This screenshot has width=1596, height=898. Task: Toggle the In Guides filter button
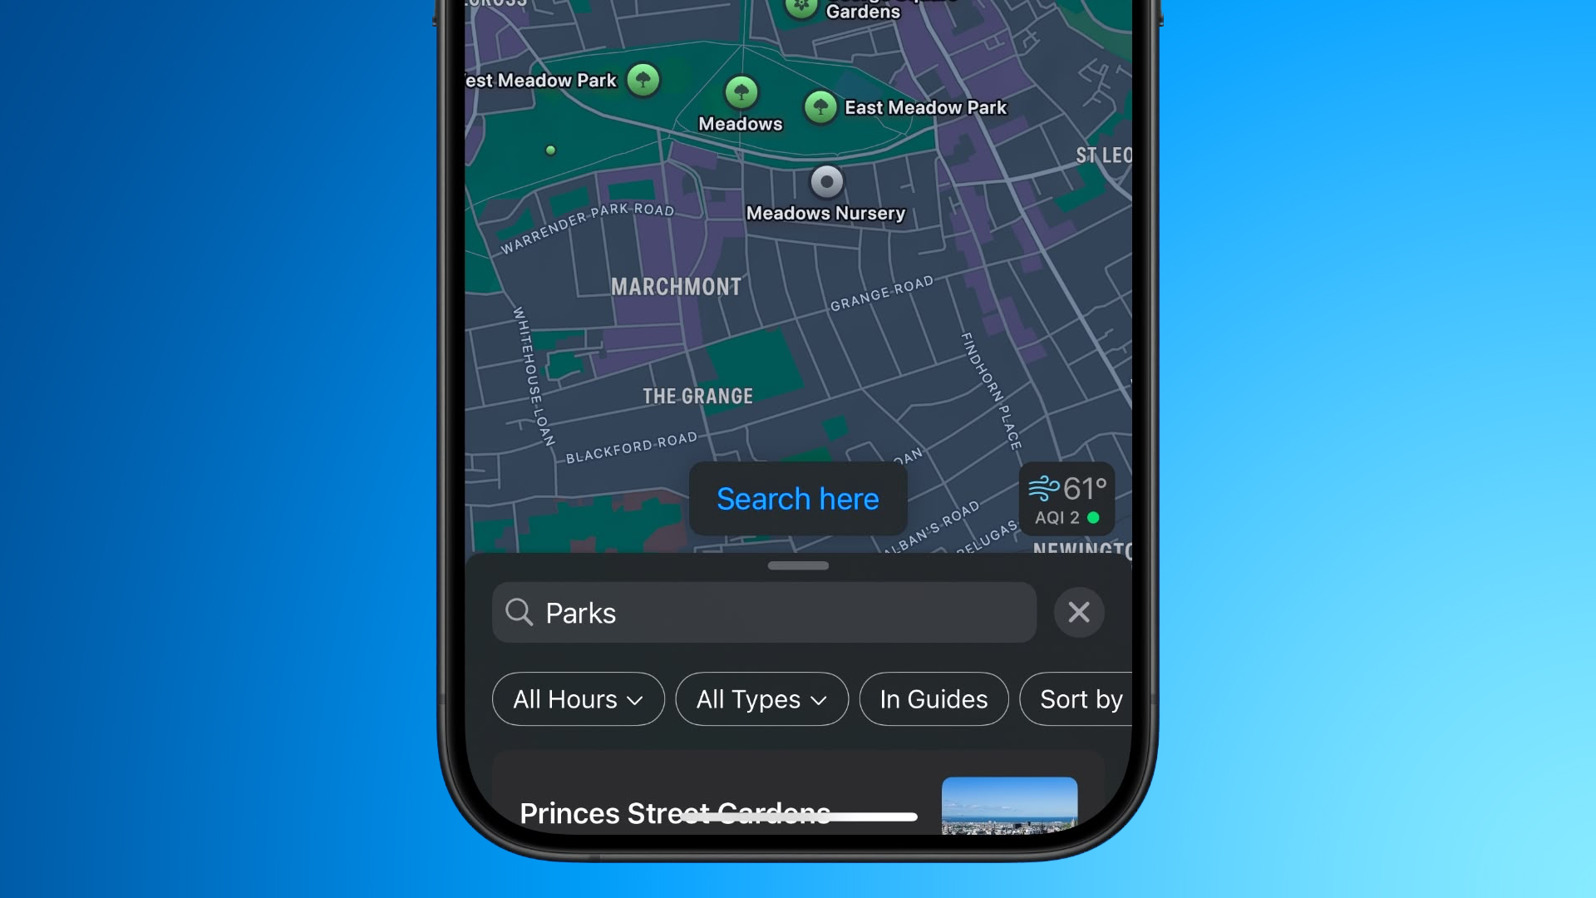[934, 698]
